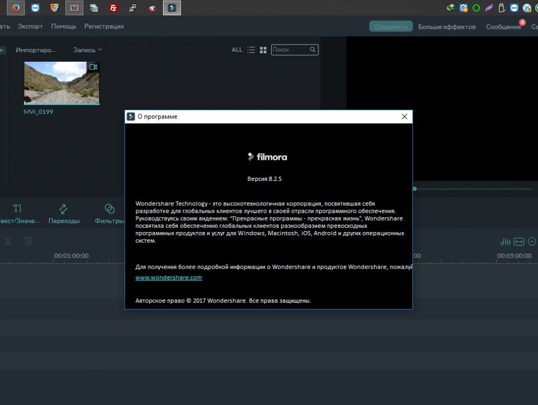Click the trash delete icon on the timeline toolbar
538x405 pixels.
coord(29,242)
